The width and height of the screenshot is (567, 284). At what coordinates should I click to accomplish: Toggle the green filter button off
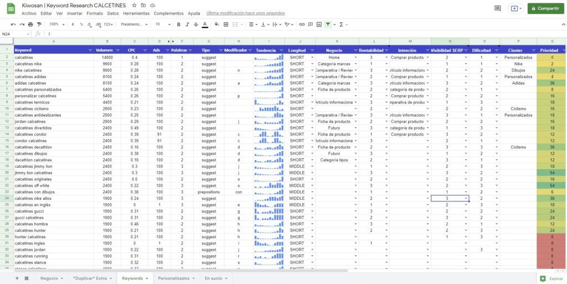point(328,24)
